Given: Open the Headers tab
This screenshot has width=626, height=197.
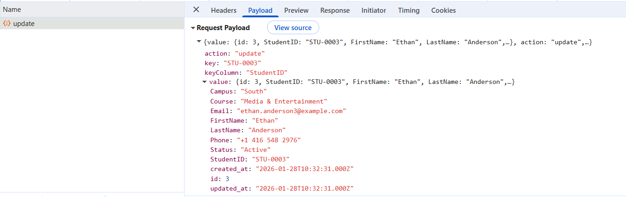Looking at the screenshot, I should 223,10.
